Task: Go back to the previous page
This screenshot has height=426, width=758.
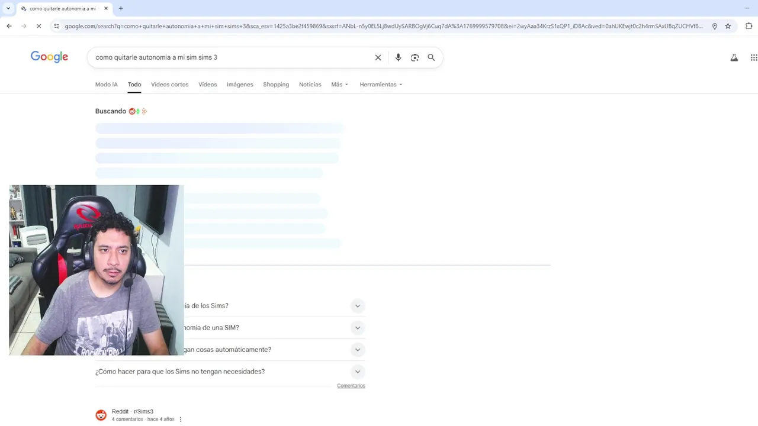Action: point(9,26)
